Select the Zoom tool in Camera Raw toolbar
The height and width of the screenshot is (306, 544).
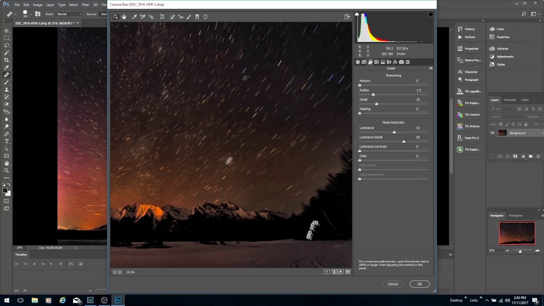tap(115, 17)
